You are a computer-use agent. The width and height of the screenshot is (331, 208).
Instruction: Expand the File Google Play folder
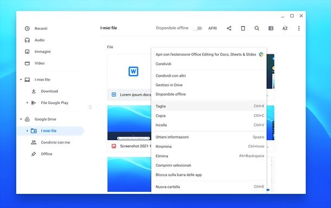(x=27, y=103)
